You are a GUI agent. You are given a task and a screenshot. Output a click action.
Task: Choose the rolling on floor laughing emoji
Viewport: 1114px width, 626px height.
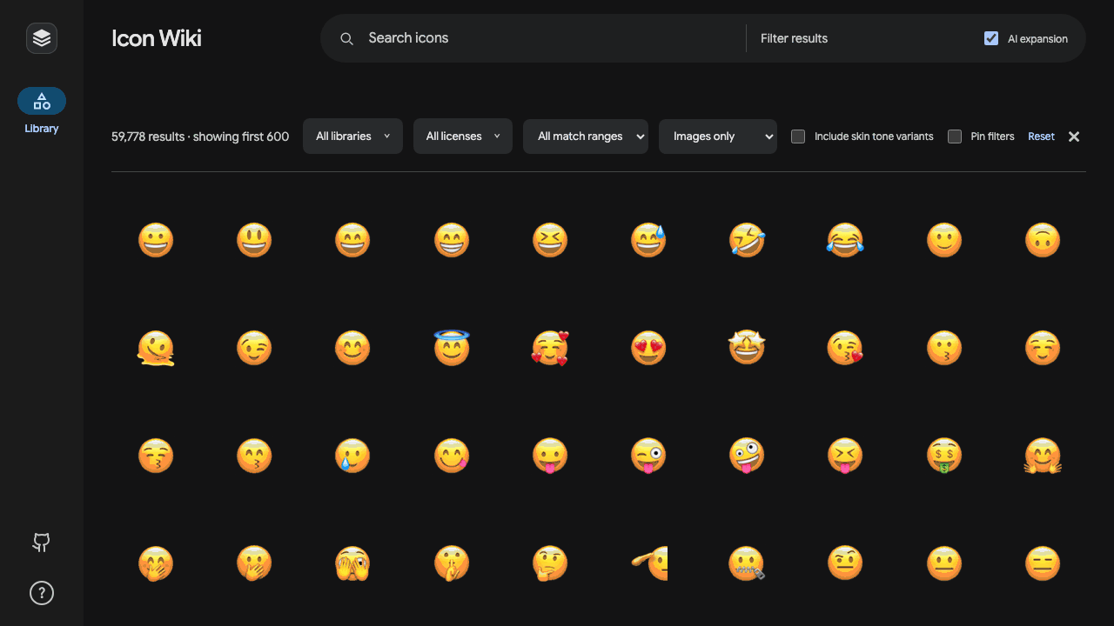tap(747, 240)
